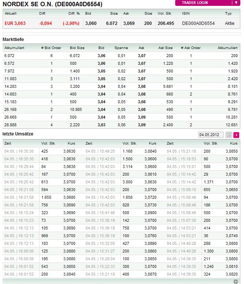244x284 pixels.
Task: Click the bottom-right grey arrow icon
Action: pyautogui.click(x=236, y=281)
